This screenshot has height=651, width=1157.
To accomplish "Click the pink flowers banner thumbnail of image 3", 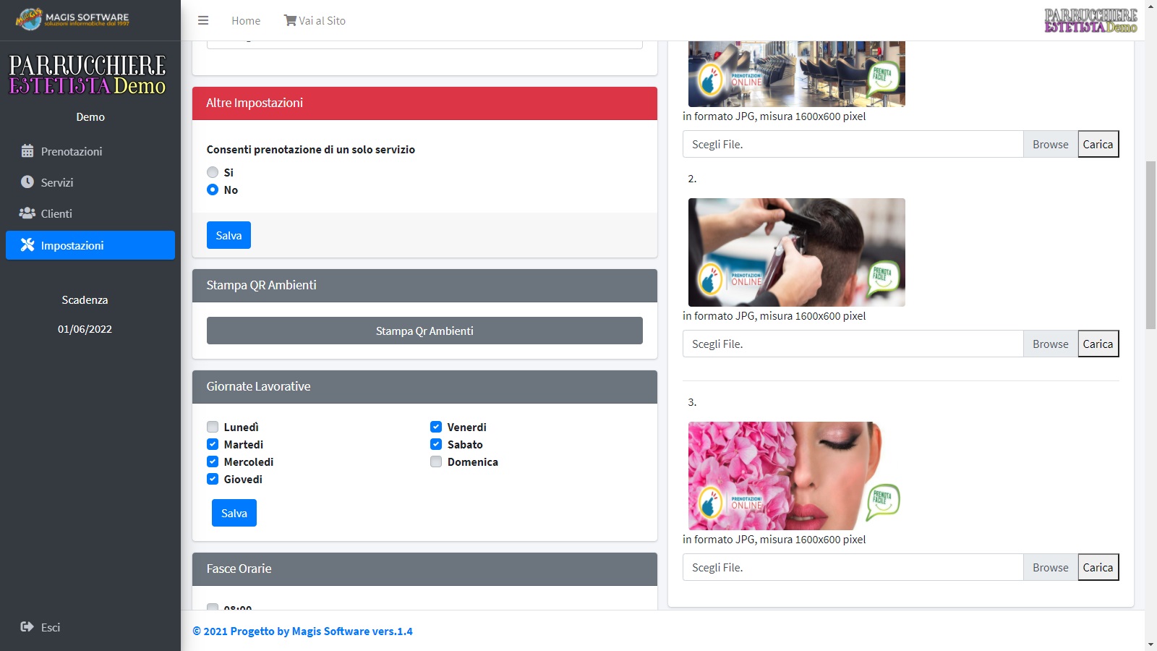I will [797, 476].
